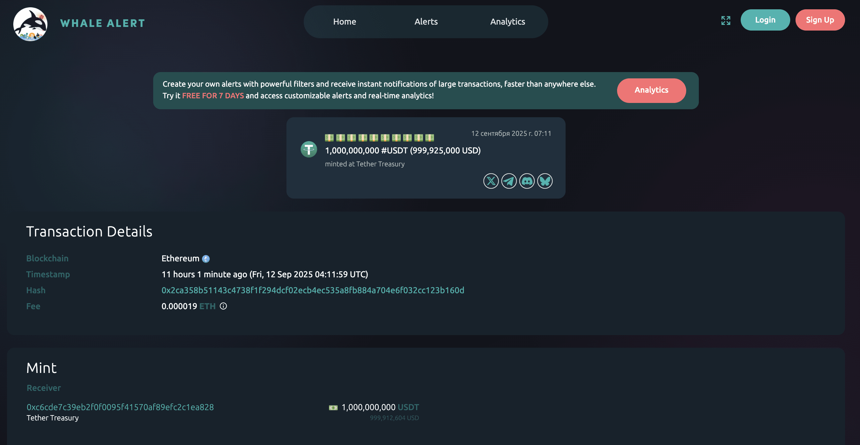Open the fee info tooltip icon

click(x=223, y=306)
